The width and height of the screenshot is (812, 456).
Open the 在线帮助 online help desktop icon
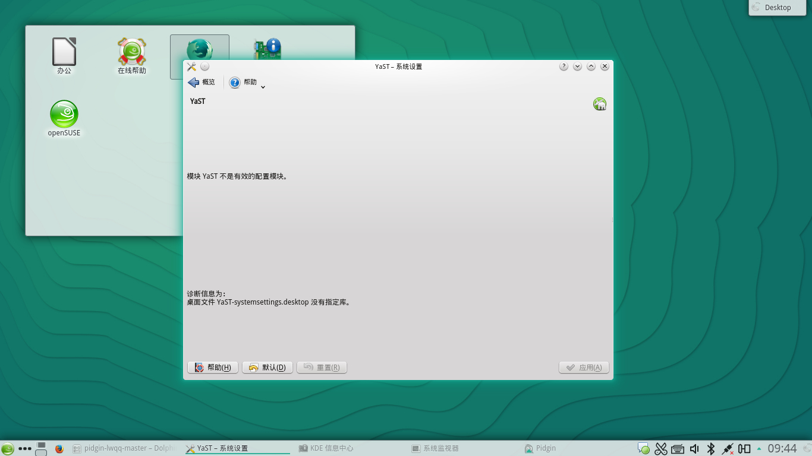(131, 56)
